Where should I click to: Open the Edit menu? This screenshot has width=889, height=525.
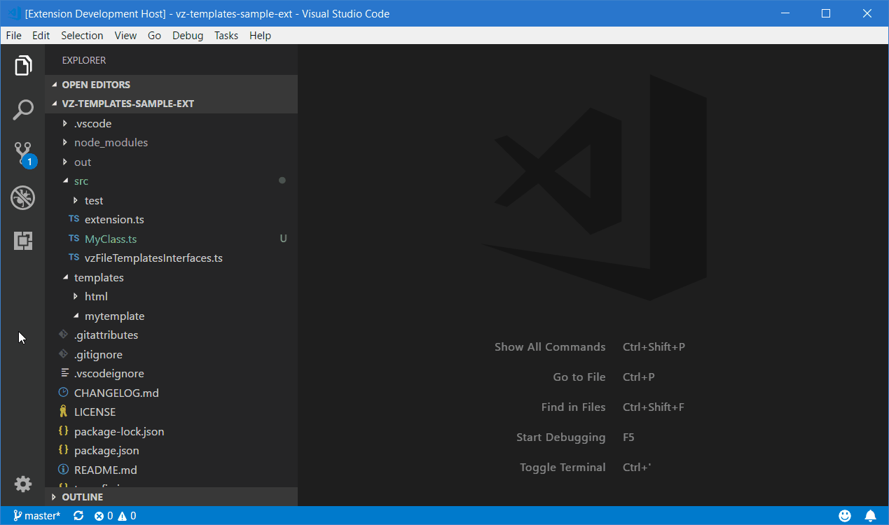[x=41, y=35]
